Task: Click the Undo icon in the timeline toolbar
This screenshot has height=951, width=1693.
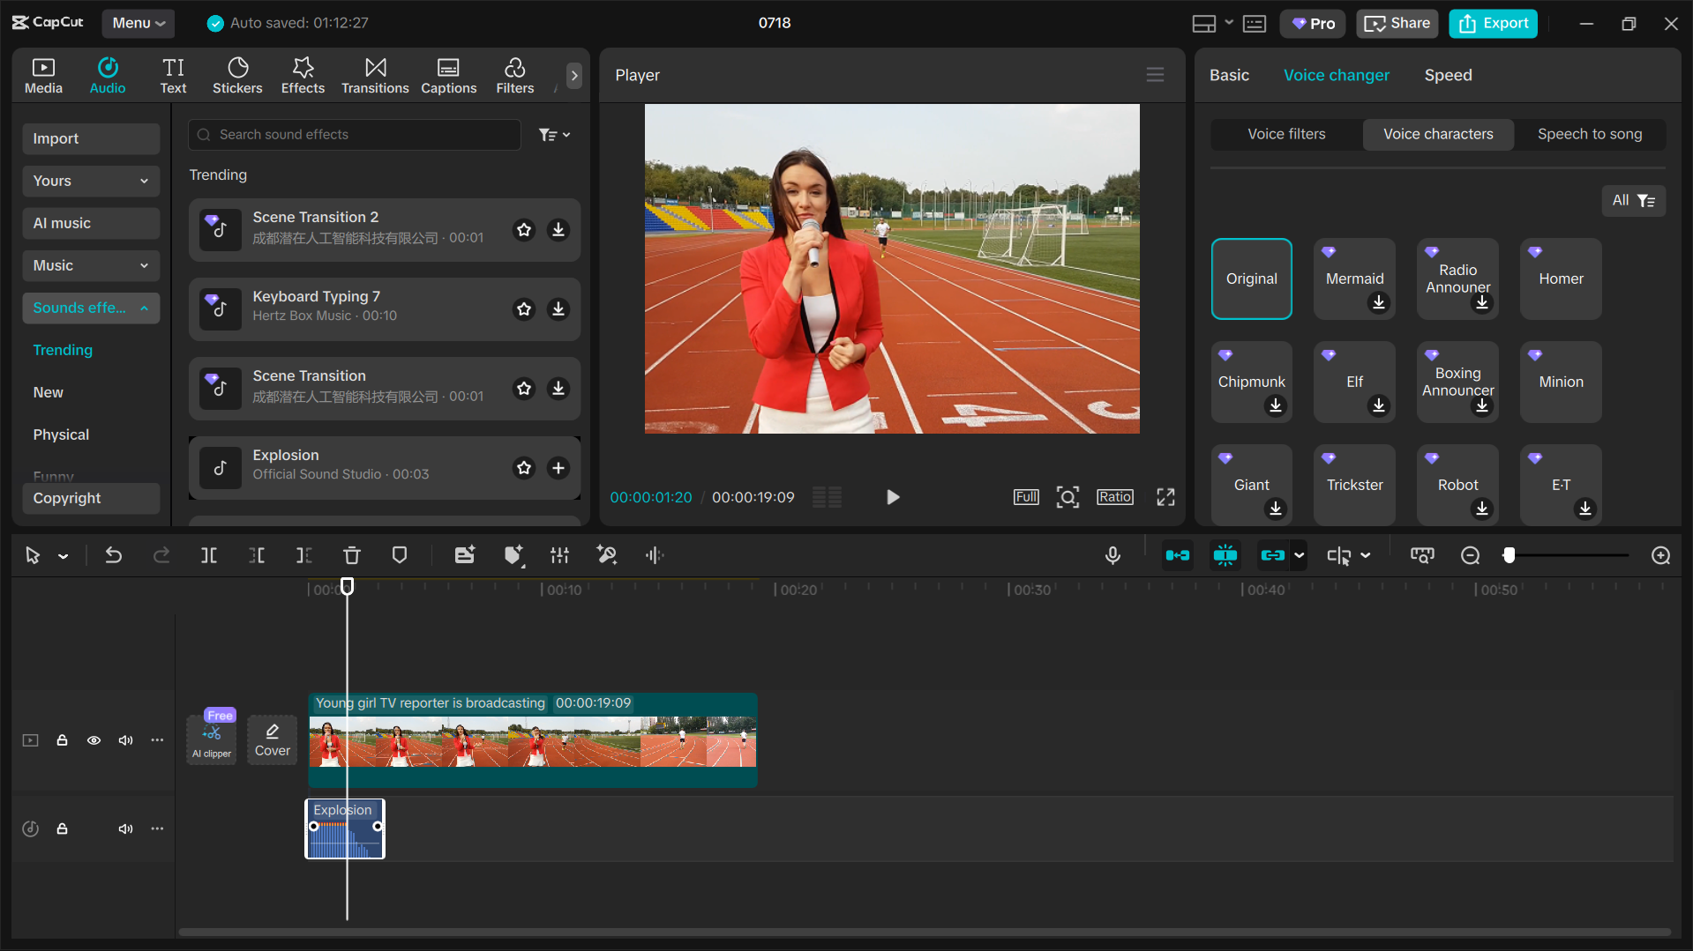Action: point(114,555)
